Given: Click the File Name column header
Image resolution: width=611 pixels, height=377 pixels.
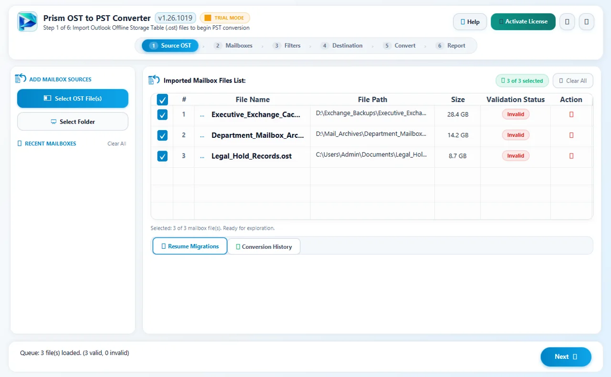Looking at the screenshot, I should pos(253,100).
